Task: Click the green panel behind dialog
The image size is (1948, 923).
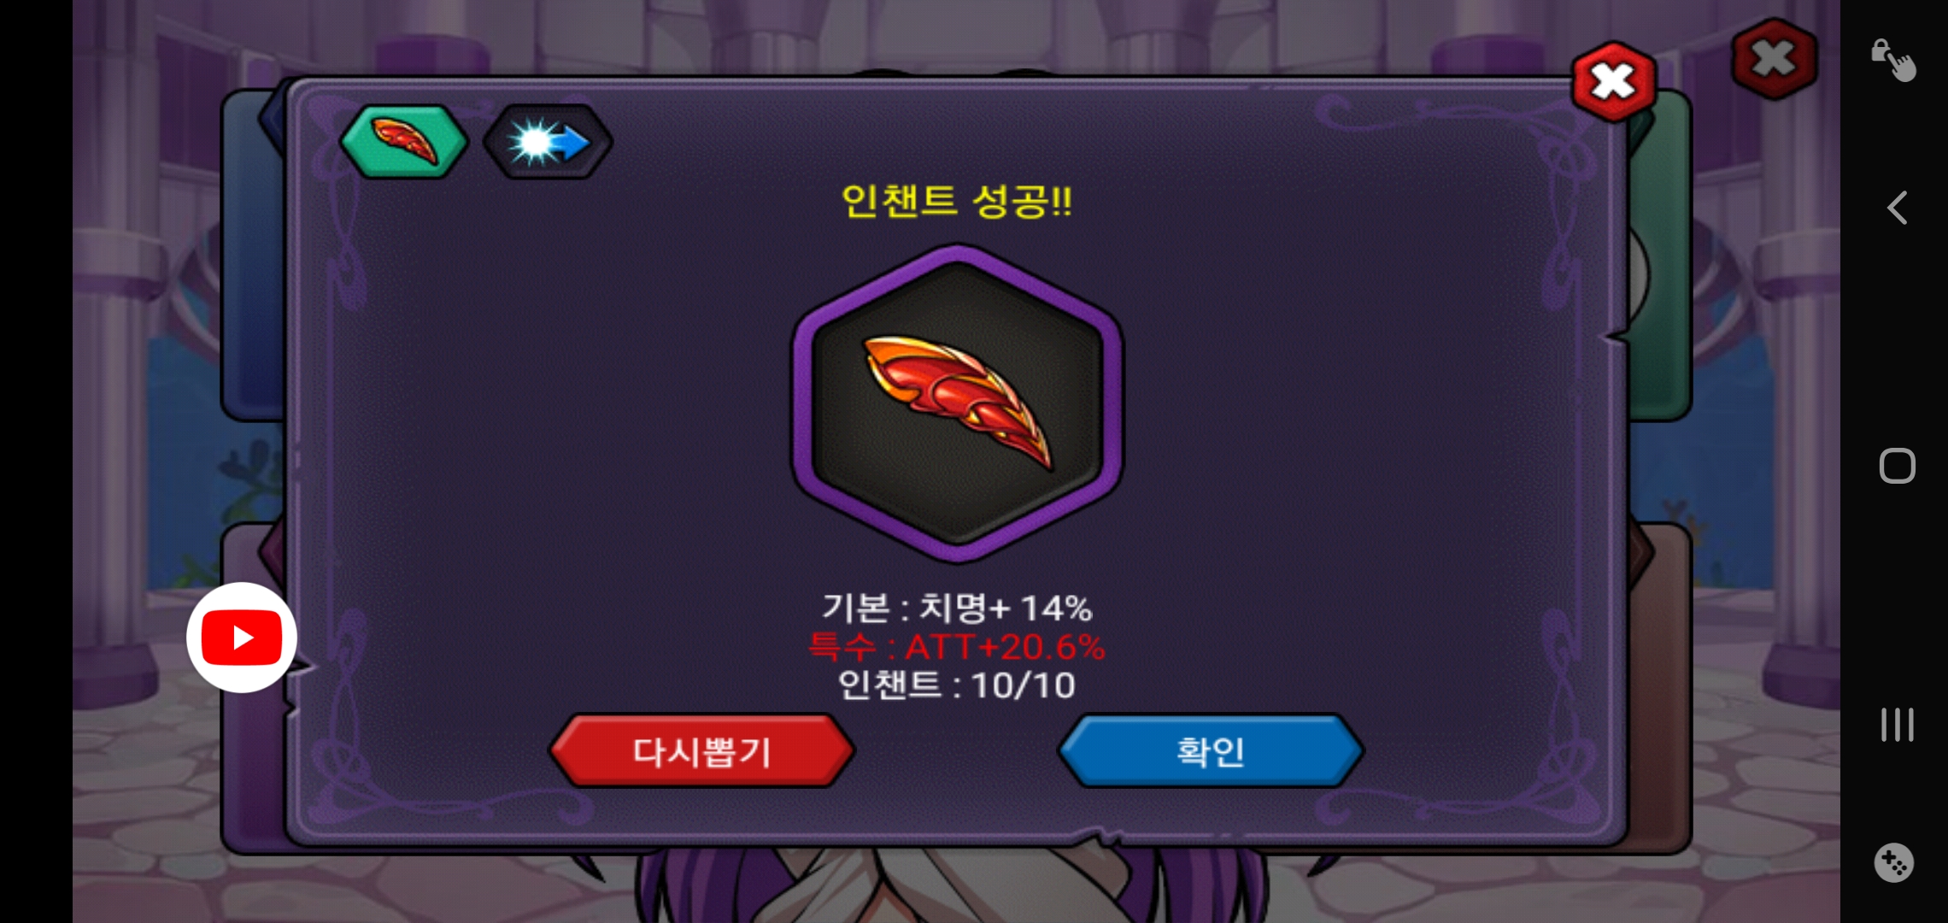Action: pos(1661,256)
